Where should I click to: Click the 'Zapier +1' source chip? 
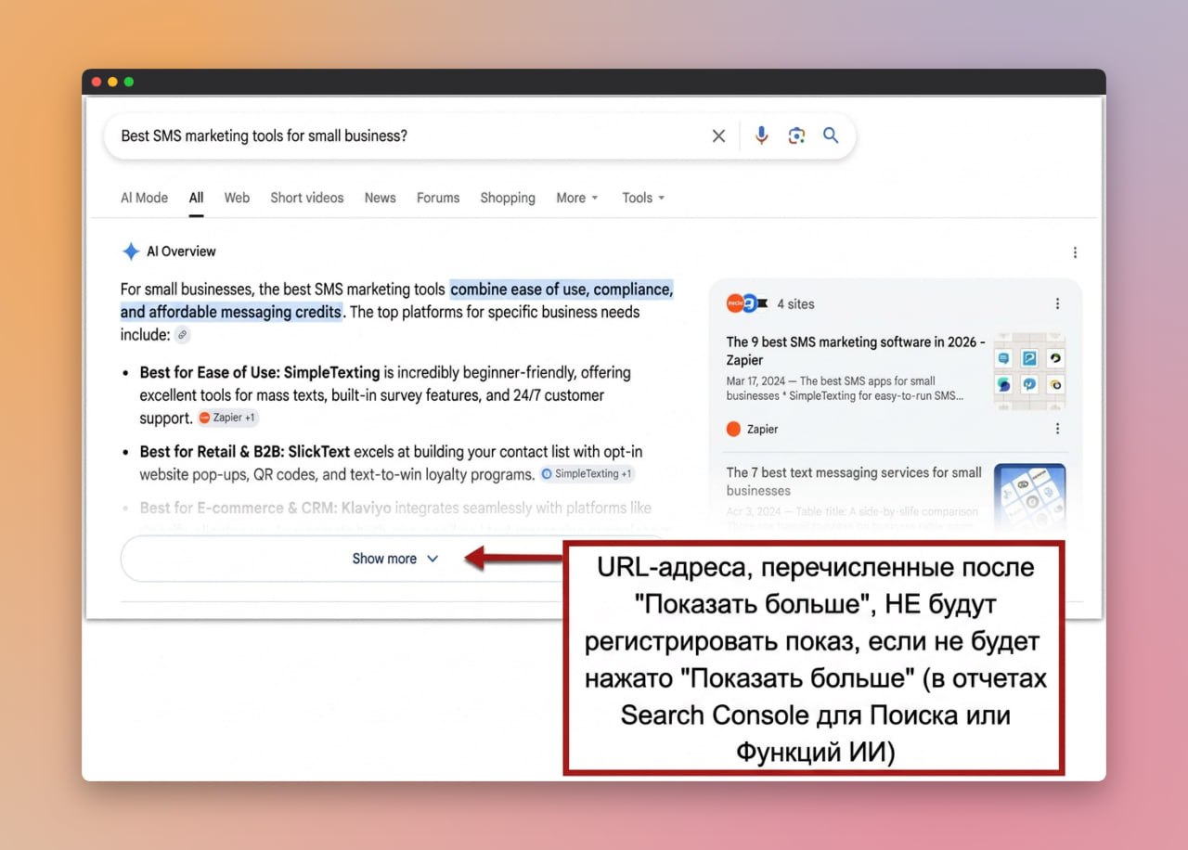pos(227,418)
